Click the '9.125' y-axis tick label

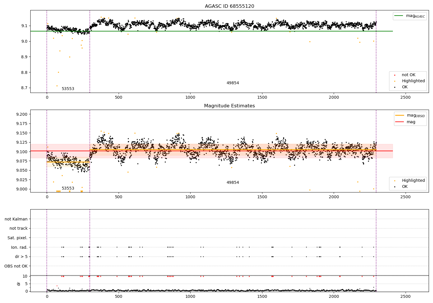pyautogui.click(x=22, y=143)
